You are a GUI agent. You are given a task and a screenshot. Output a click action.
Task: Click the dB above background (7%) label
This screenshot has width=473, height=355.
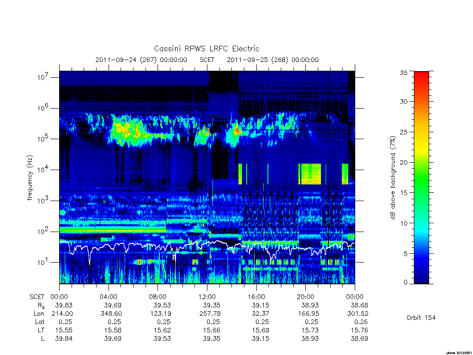[393, 178]
